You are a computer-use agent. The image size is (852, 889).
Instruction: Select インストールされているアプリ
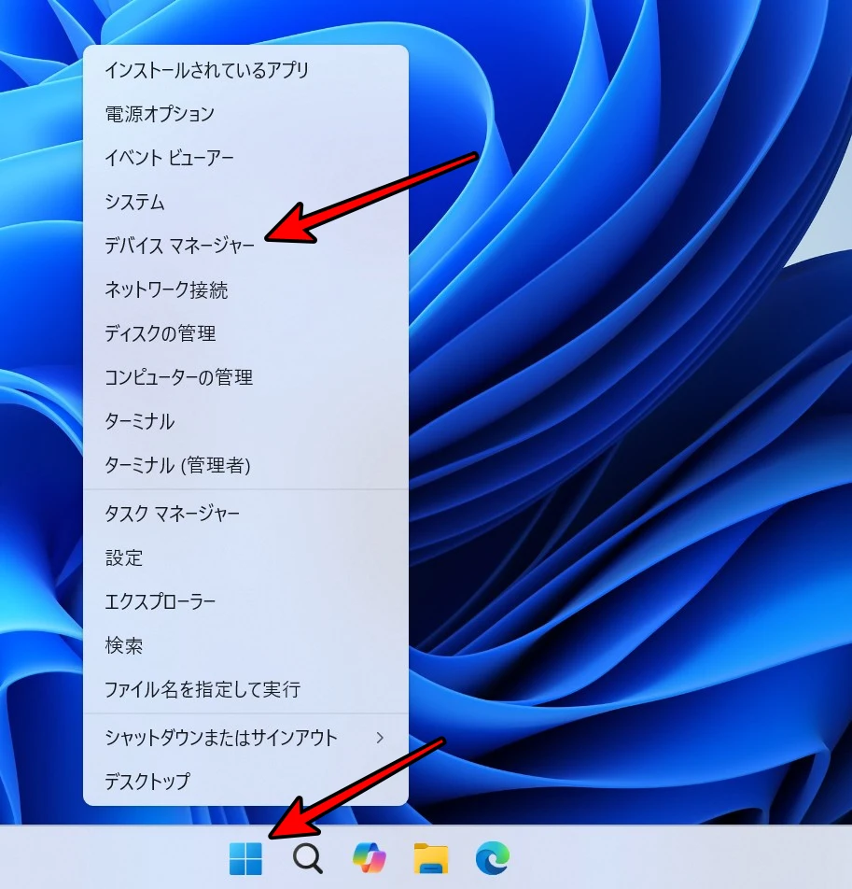pos(206,69)
